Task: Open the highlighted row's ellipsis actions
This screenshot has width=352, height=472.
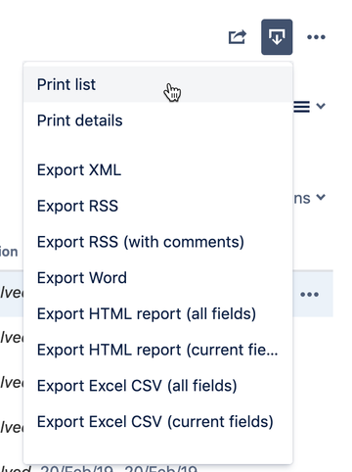Action: pos(309,295)
